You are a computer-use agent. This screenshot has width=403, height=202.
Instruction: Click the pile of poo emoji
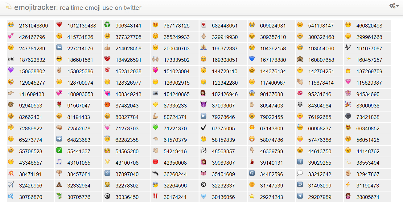point(59,185)
